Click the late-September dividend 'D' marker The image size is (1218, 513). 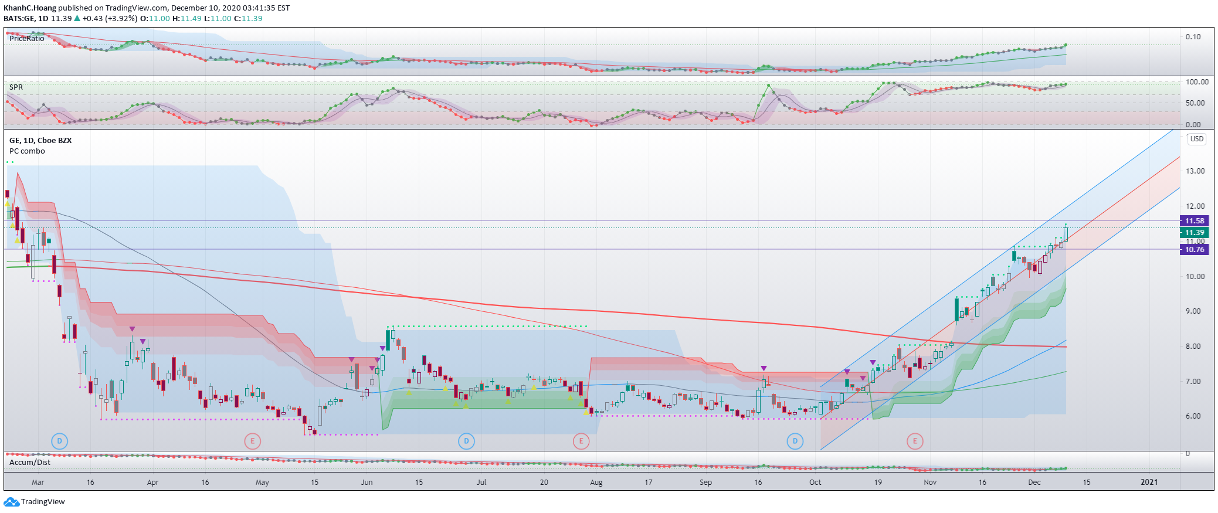coord(795,441)
